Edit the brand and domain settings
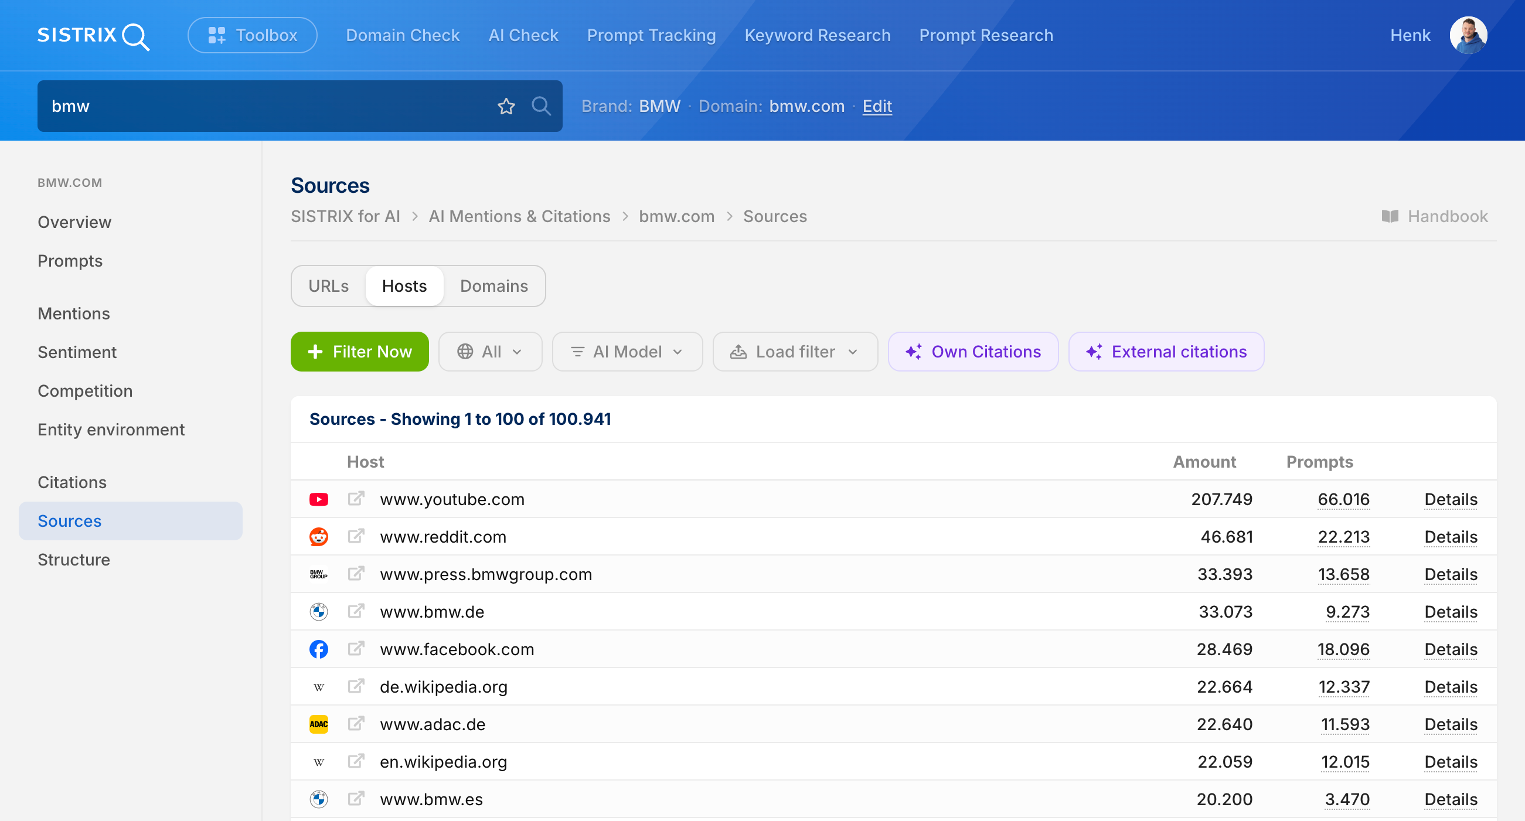 [x=877, y=106]
